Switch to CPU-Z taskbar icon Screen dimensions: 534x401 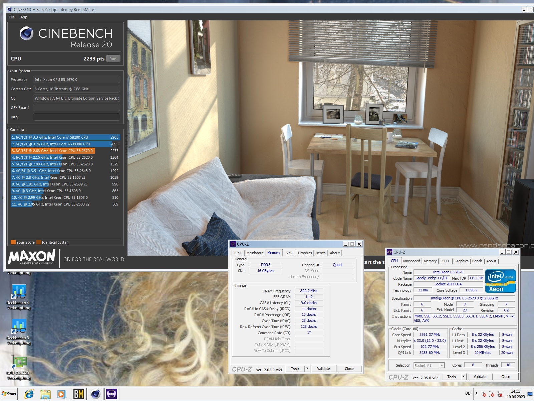[x=111, y=394]
